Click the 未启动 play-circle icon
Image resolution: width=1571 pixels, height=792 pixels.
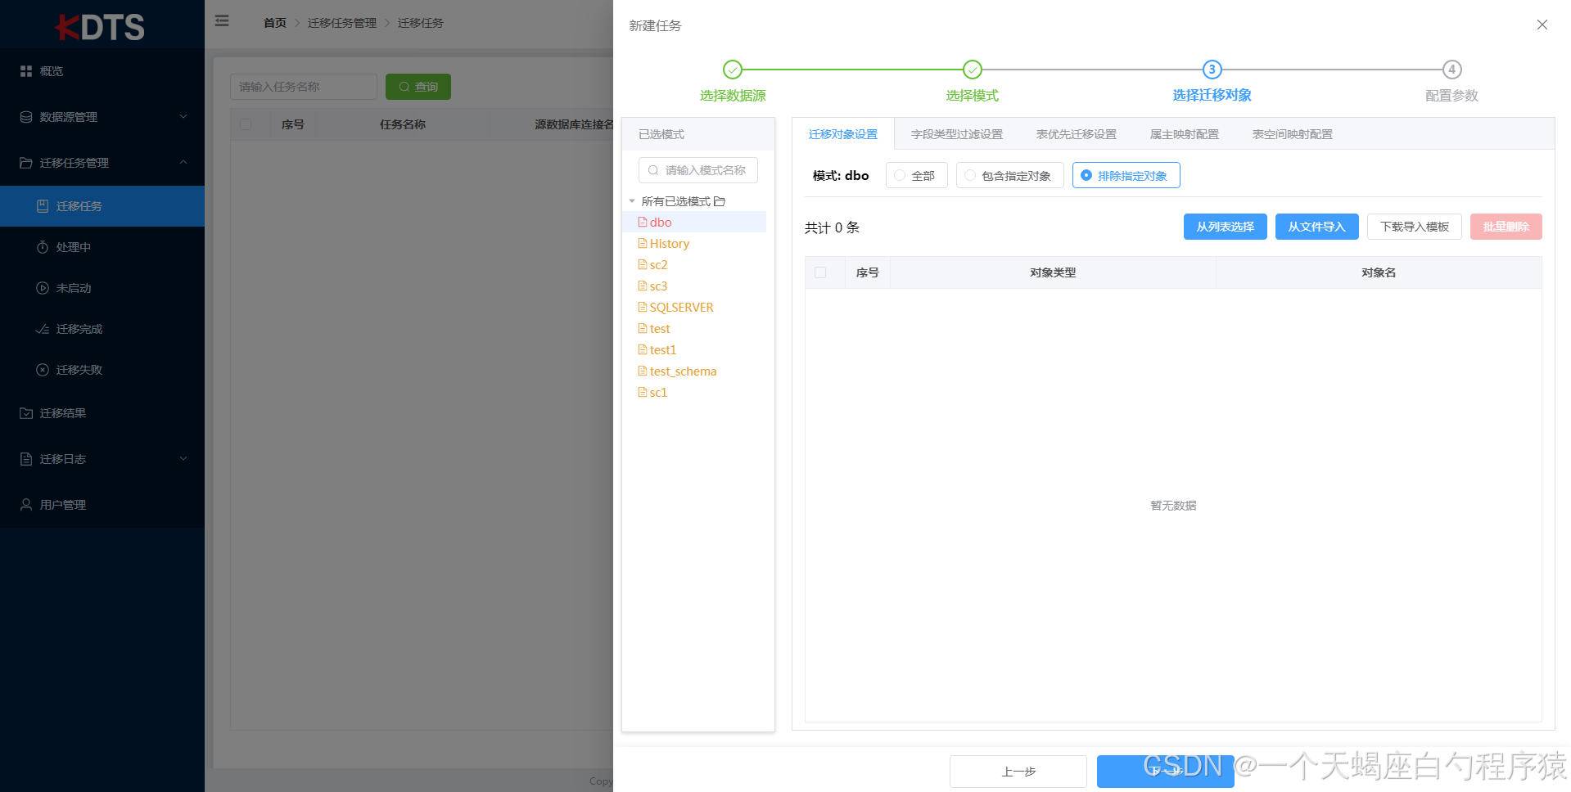[x=43, y=288]
